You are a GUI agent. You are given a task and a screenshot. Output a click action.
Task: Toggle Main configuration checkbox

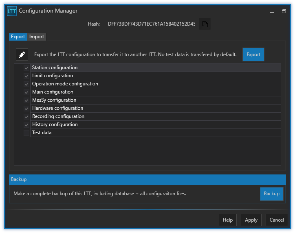[26, 92]
